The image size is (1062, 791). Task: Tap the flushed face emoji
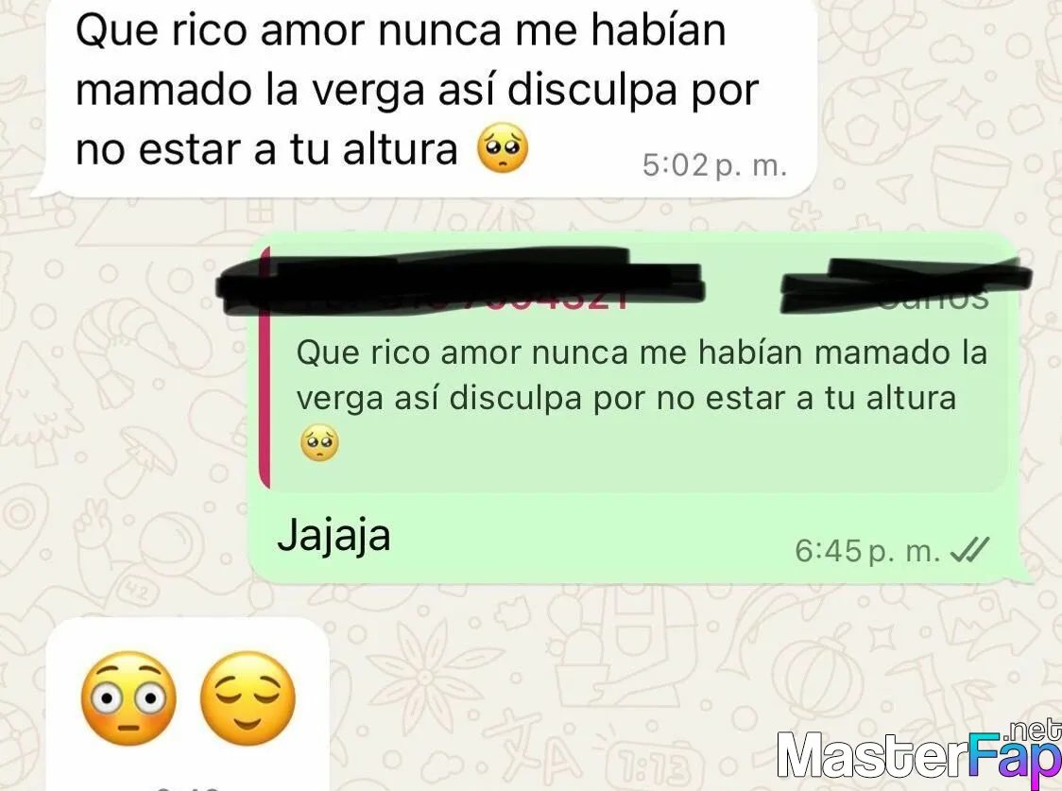128,698
